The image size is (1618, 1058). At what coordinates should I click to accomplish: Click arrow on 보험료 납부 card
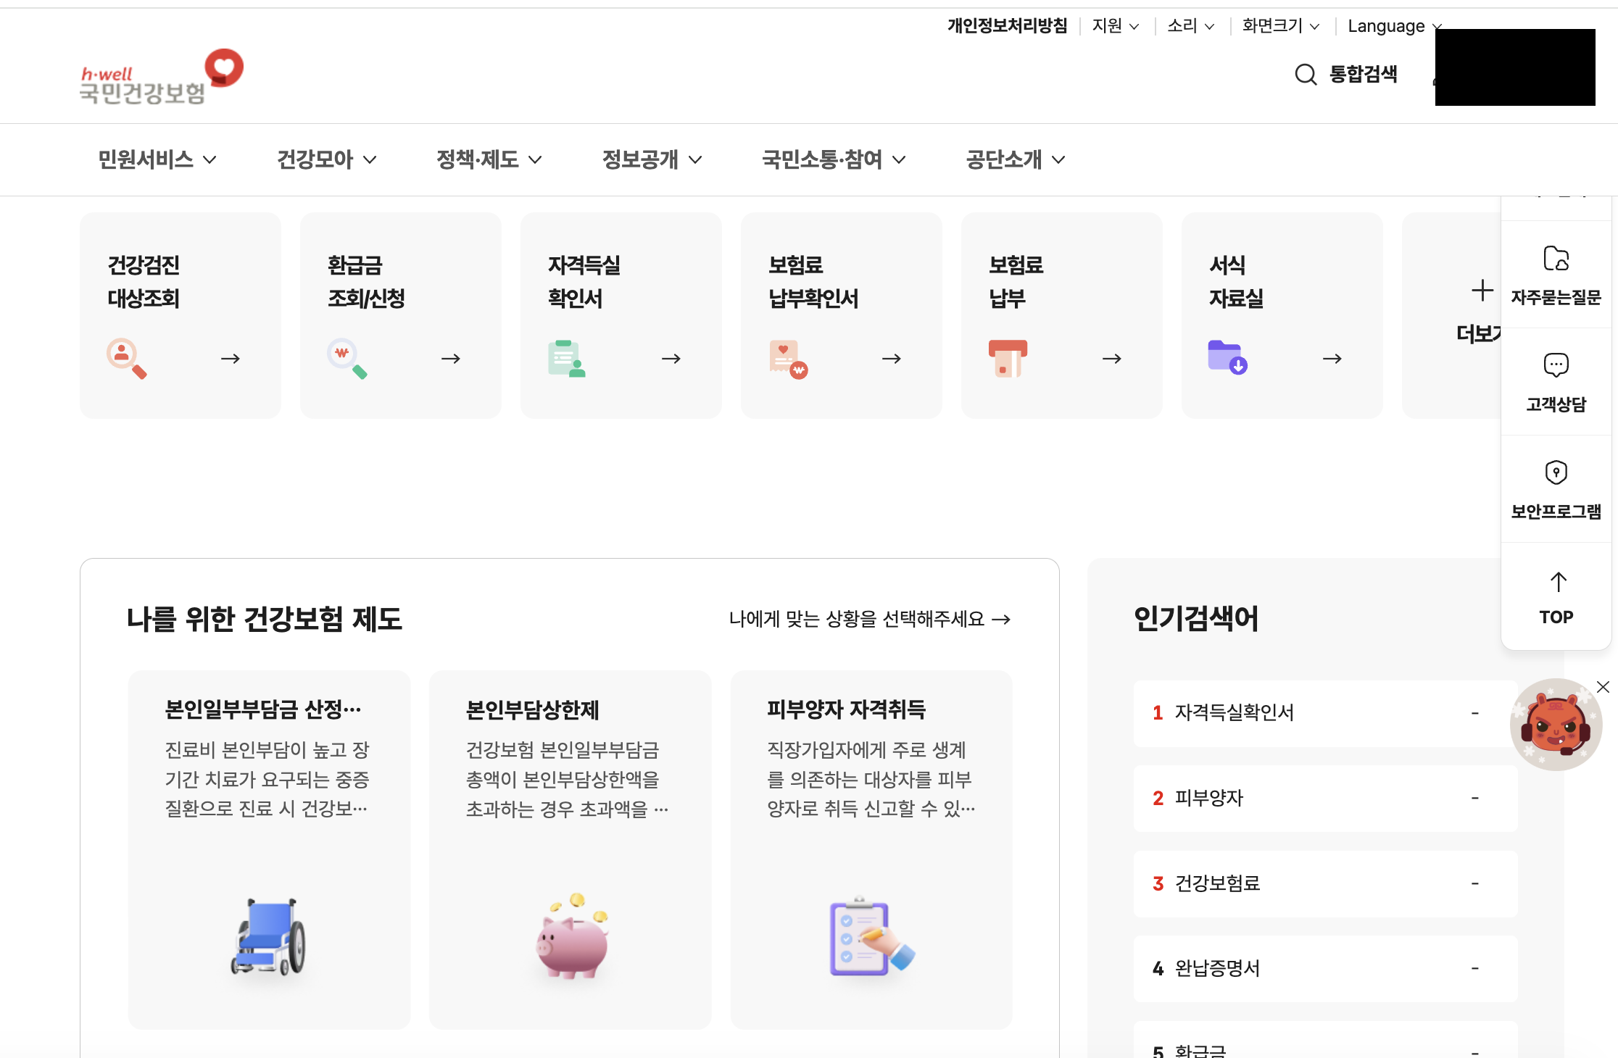(1112, 359)
